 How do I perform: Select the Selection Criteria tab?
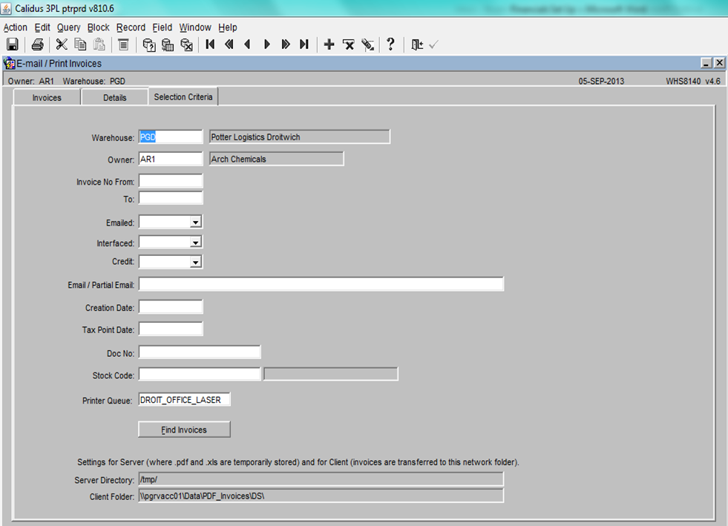[183, 96]
